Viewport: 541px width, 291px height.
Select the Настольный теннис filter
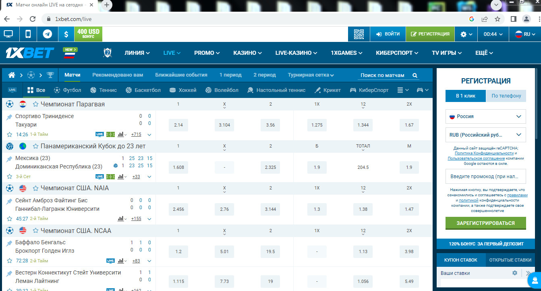tap(276, 90)
